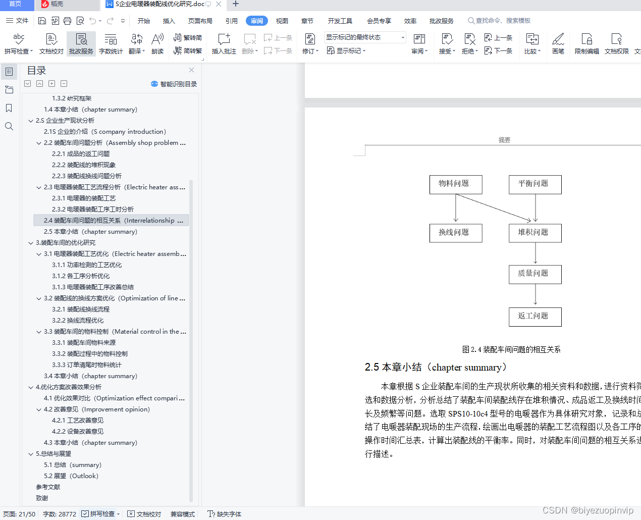
Task: Accept the change (接受)
Action: click(447, 43)
